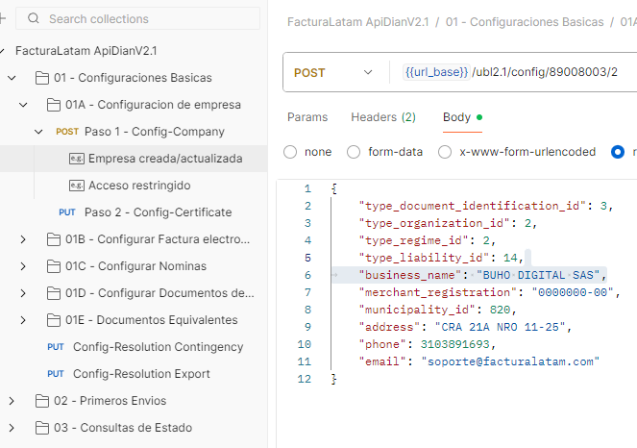Select the form-data radio option
The image size is (637, 448).
pos(354,152)
